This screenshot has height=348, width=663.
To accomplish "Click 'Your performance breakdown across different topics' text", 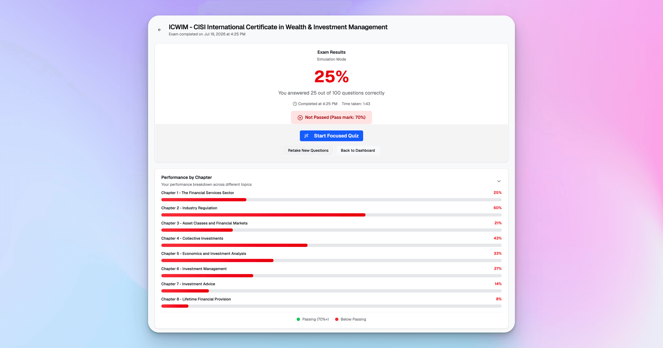I will pyautogui.click(x=206, y=184).
